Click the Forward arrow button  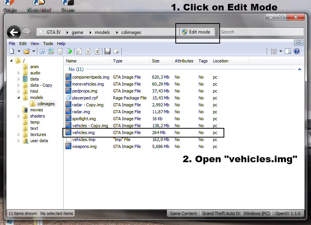(27, 32)
